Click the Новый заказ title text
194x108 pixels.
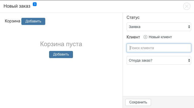tap(17, 6)
